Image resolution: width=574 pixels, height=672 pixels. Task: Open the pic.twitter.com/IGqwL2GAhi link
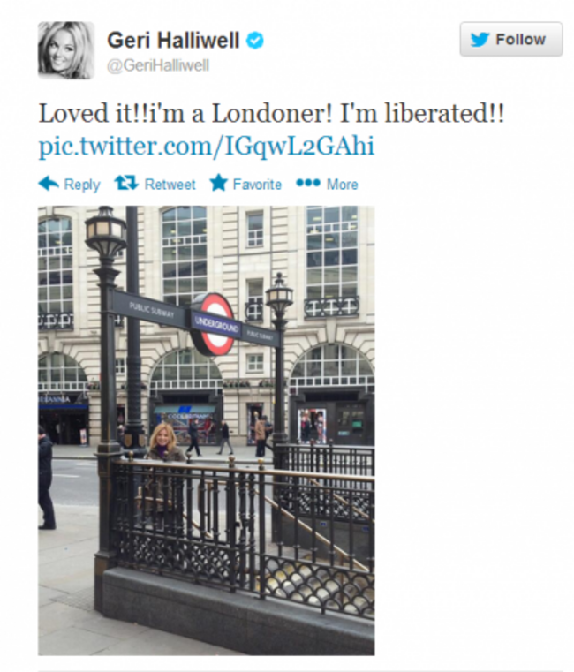tap(206, 146)
